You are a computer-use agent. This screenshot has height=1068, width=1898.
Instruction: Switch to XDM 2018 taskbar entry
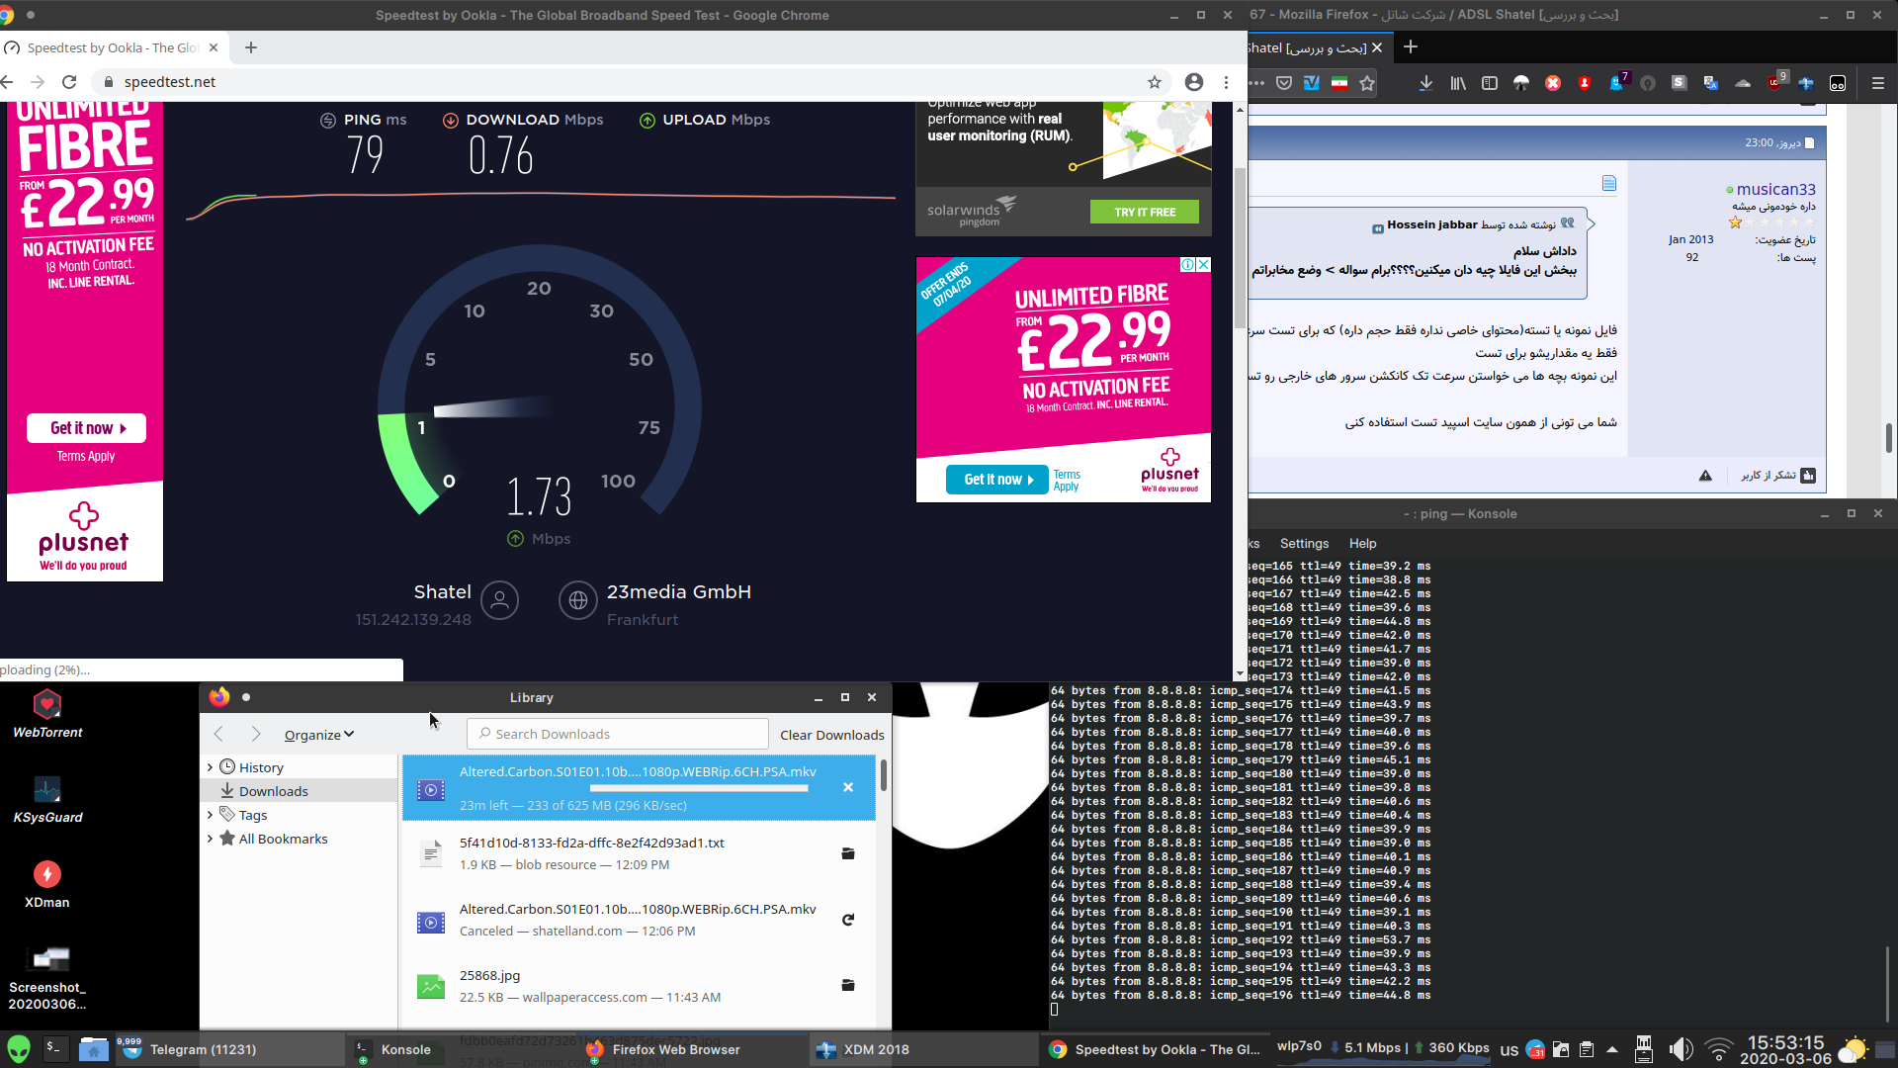(x=923, y=1049)
